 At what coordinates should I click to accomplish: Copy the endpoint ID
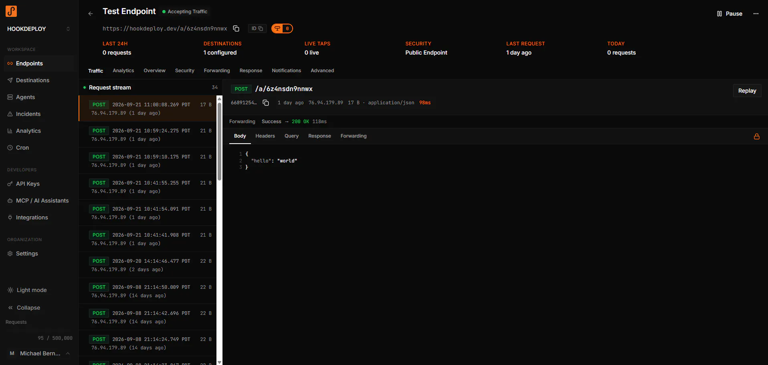[x=257, y=28]
